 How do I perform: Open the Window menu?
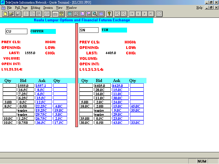[71, 8]
